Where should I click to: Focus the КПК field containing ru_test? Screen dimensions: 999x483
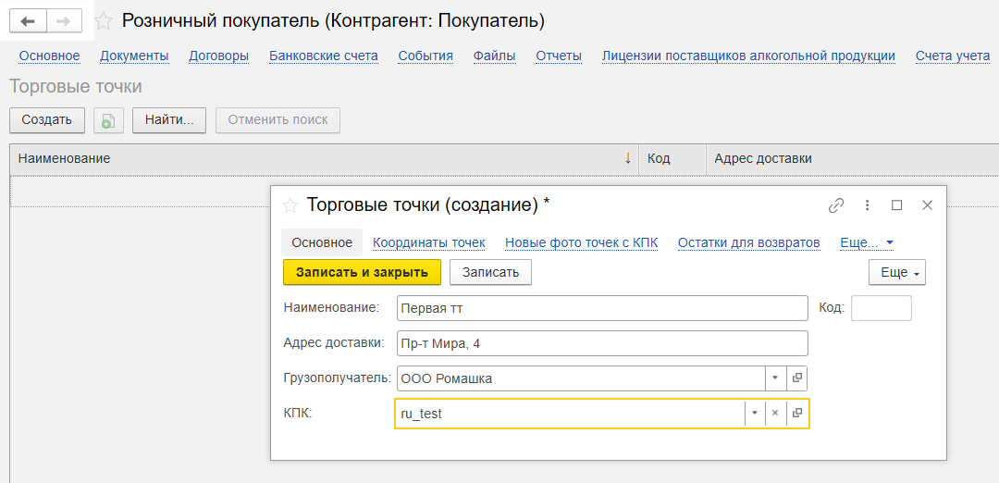click(x=570, y=413)
